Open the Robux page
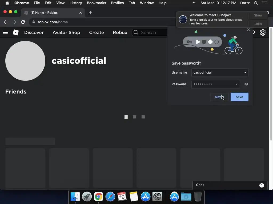The width and height of the screenshot is (273, 204). coord(120,32)
